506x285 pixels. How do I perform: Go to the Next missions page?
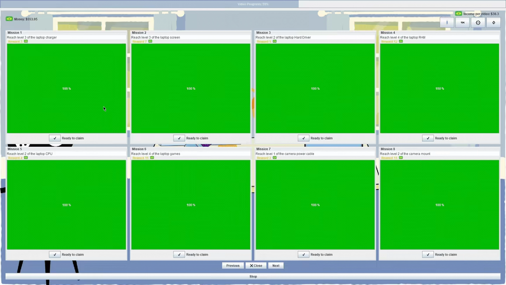point(276,266)
